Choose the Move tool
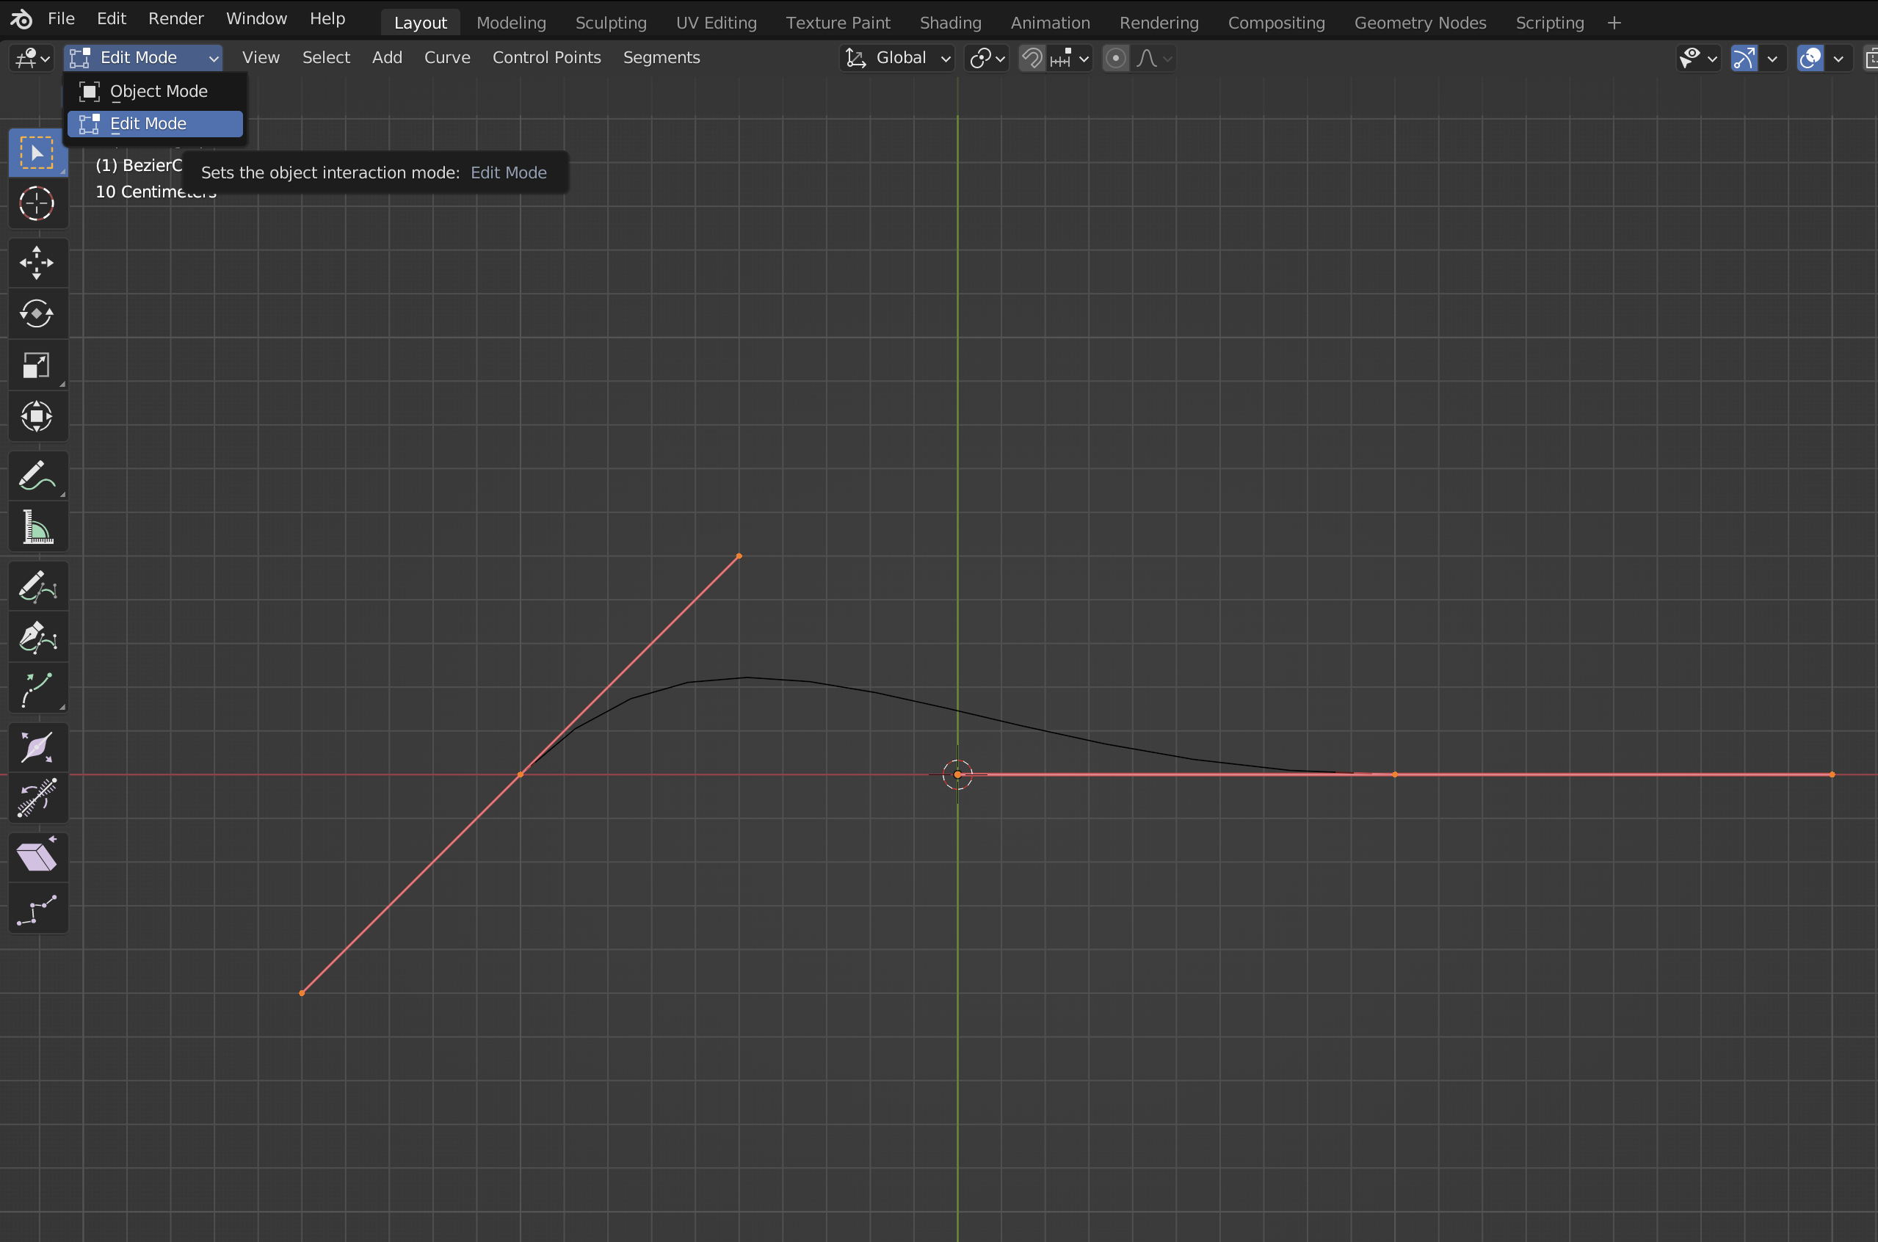This screenshot has width=1878, height=1242. [37, 263]
